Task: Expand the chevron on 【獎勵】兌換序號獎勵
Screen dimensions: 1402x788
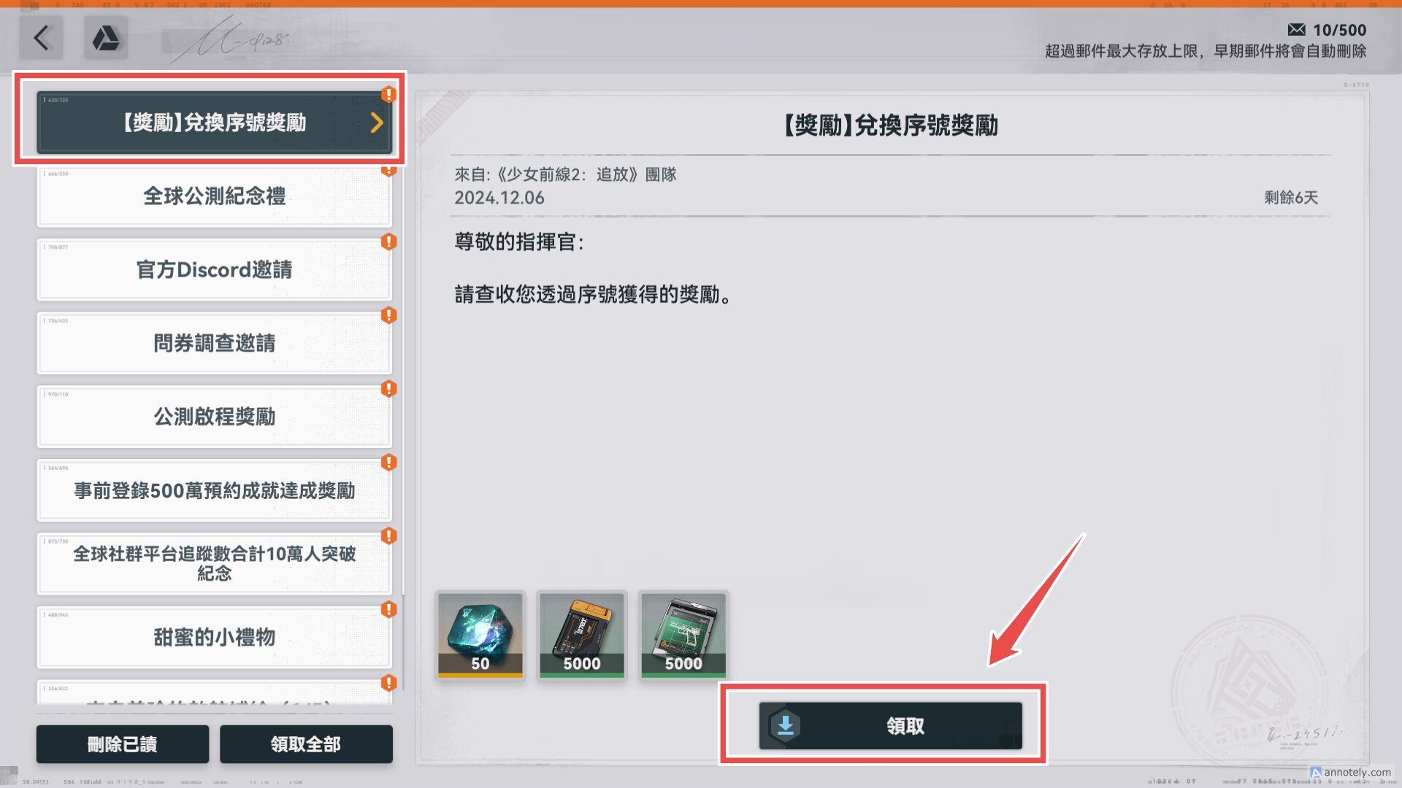Action: pyautogui.click(x=377, y=123)
